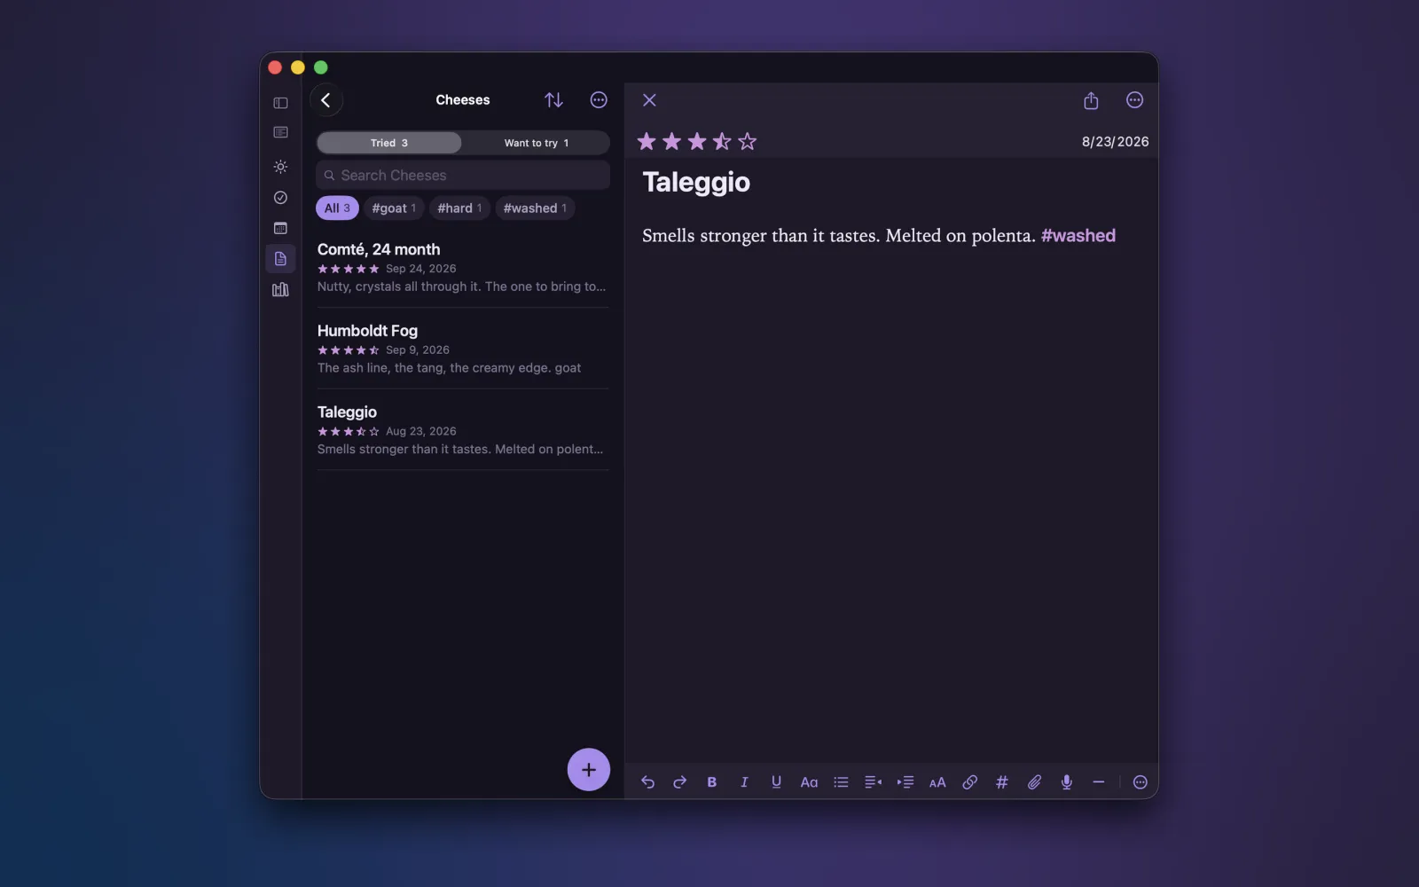Redo the edit in the toolbar

[679, 782]
